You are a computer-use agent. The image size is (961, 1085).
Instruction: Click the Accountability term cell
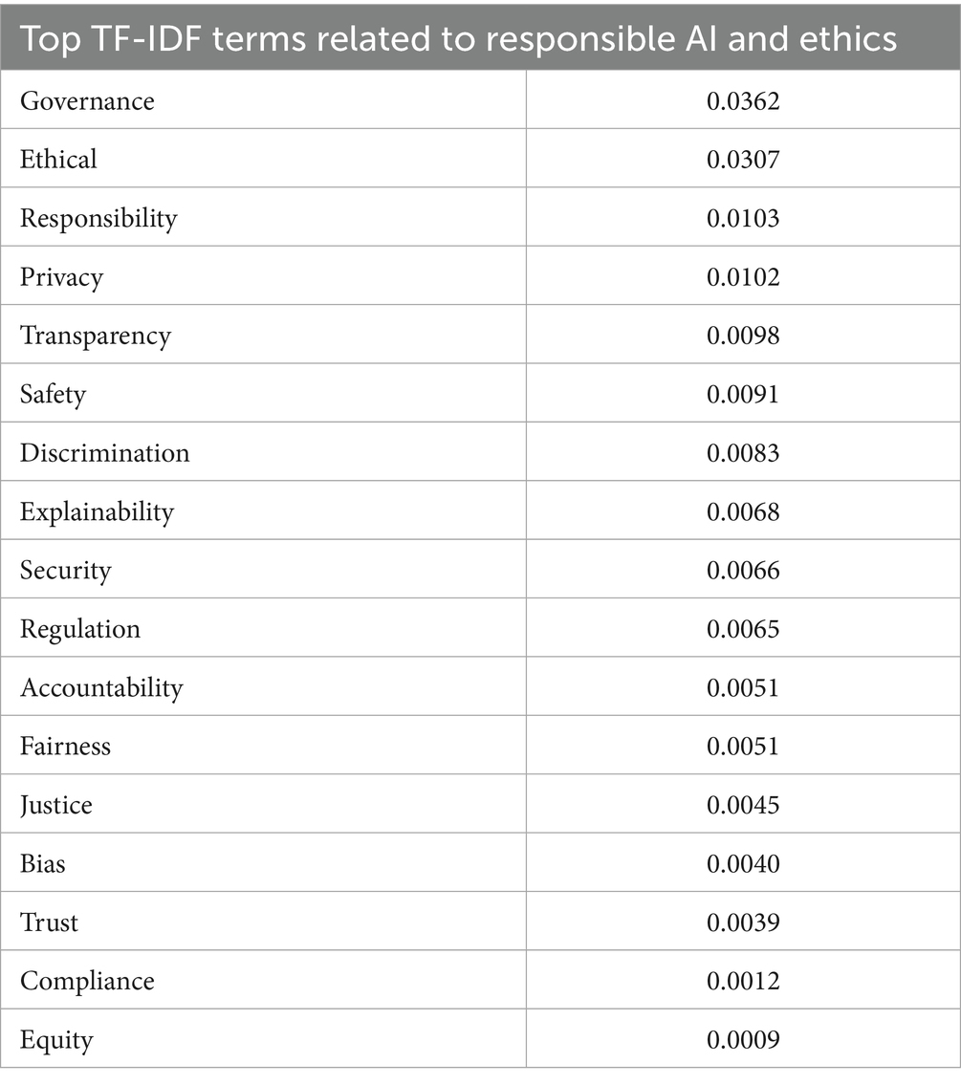pyautogui.click(x=101, y=687)
